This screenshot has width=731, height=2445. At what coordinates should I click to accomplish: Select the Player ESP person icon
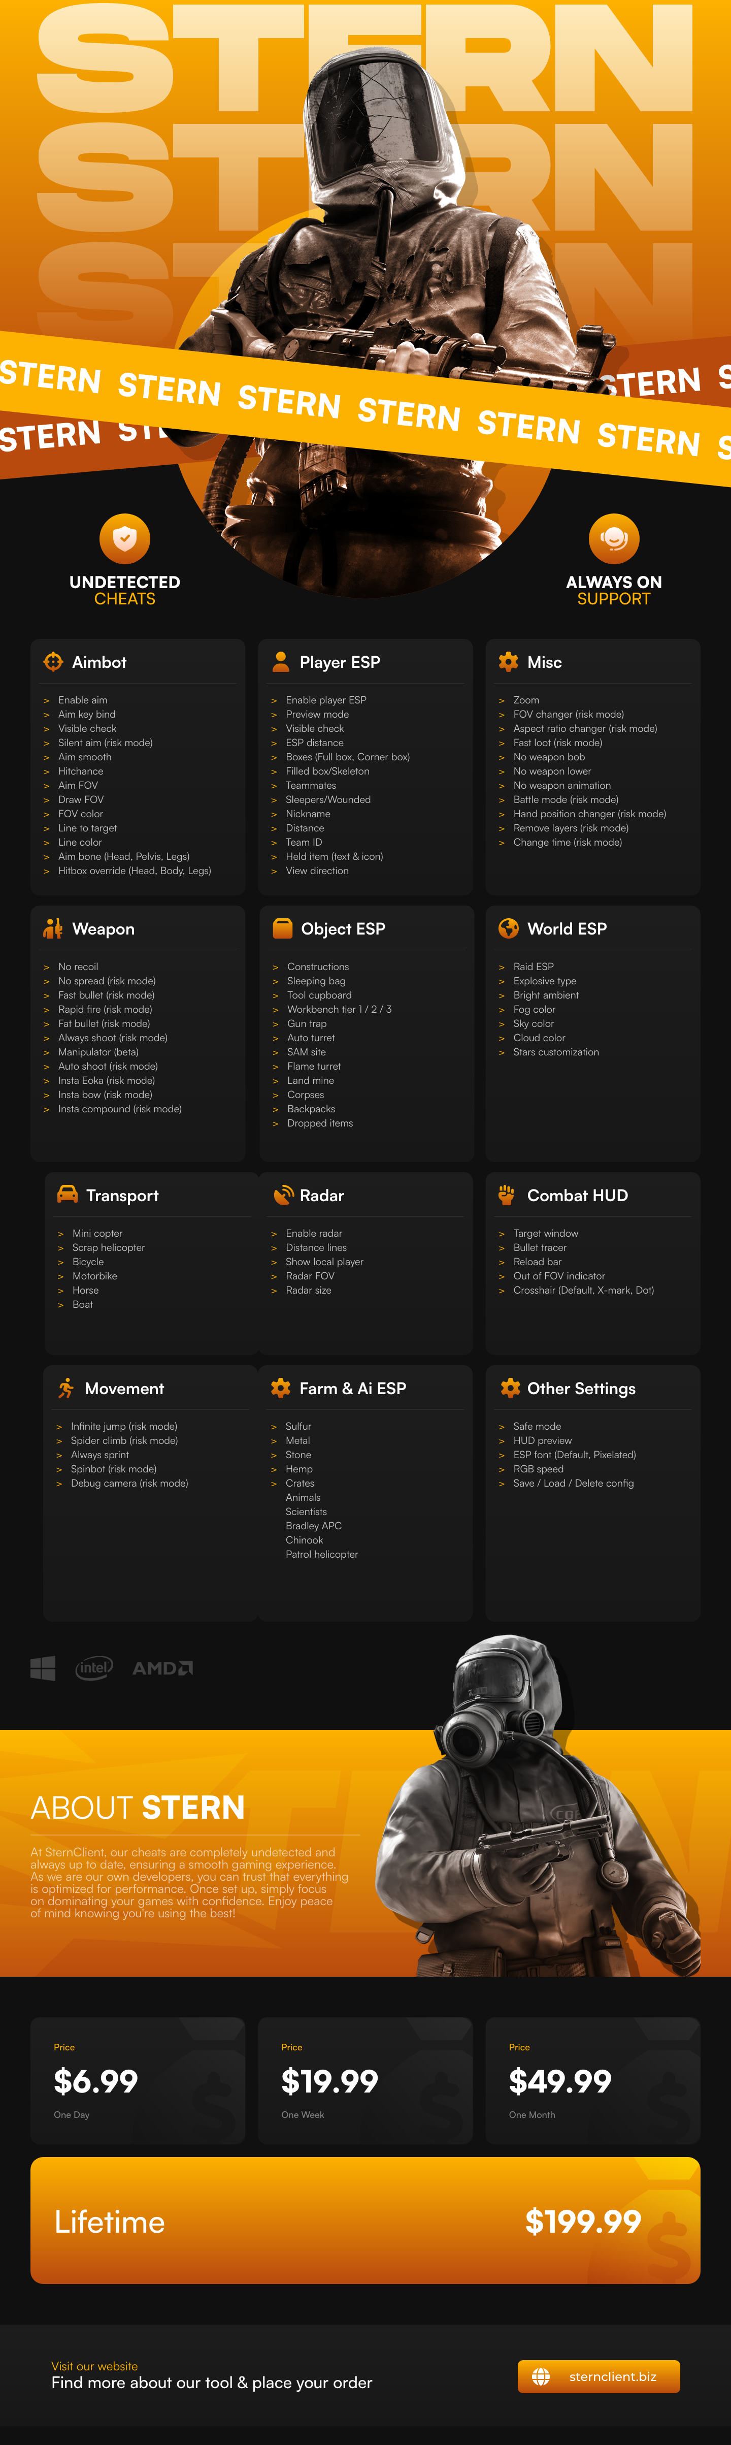point(281,662)
